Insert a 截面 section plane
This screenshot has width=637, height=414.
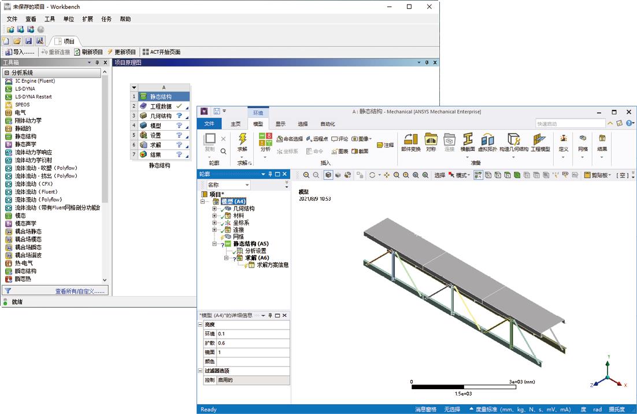360,151
